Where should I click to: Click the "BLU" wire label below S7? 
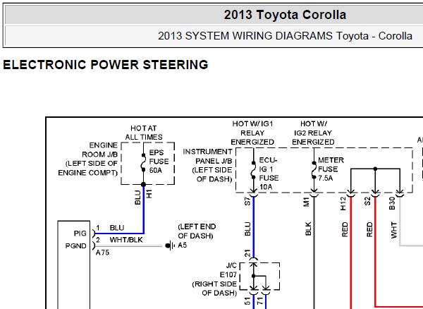(247, 229)
